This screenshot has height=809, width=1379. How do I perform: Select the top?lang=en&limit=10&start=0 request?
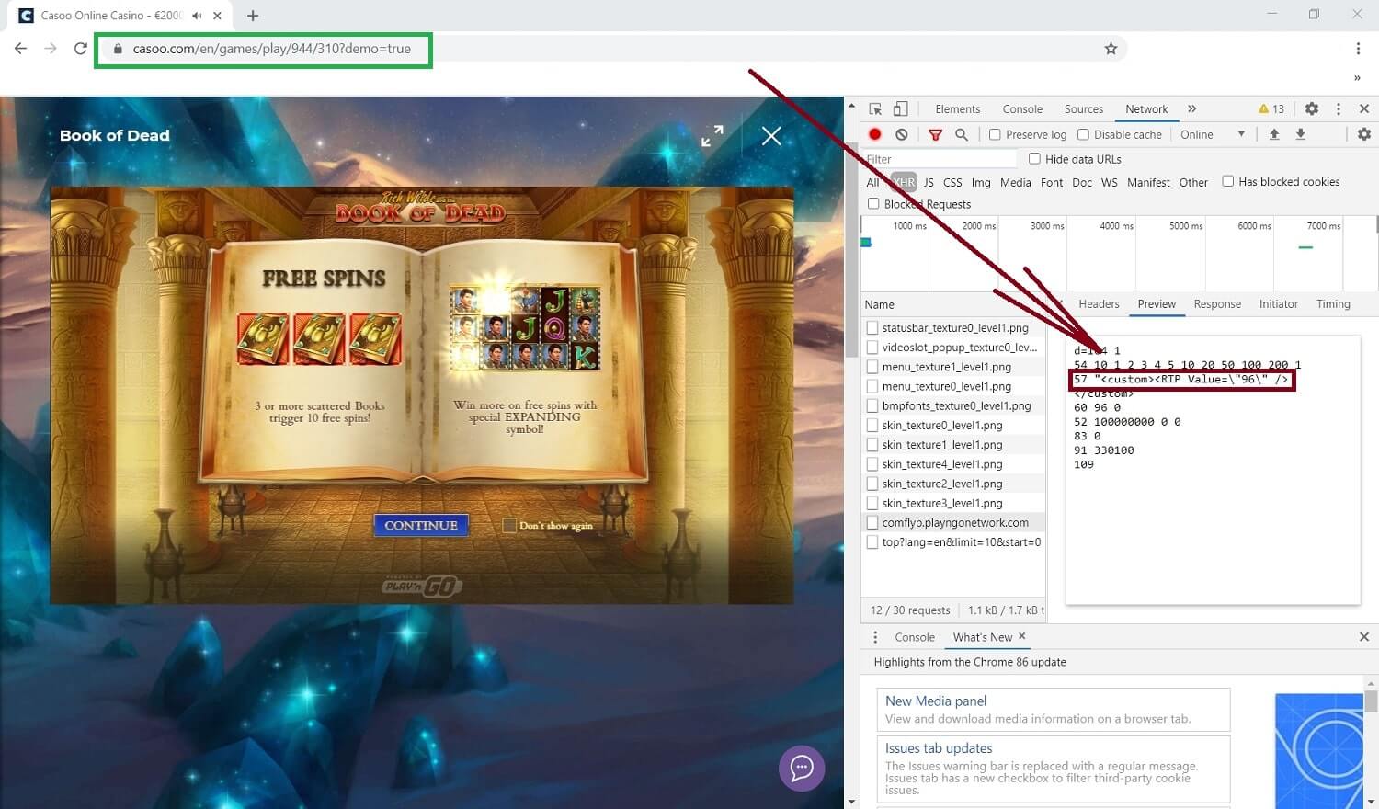click(953, 542)
